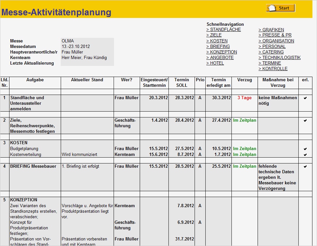Click completion date 30.3.2012
Screen dimensions: 317x246
pyautogui.click(x=221, y=98)
